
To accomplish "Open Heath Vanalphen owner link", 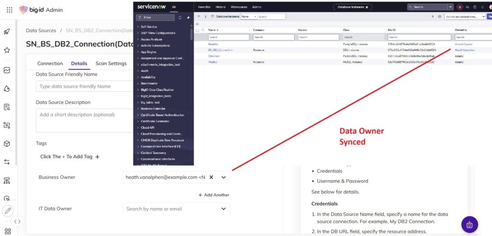I will (465, 50).
